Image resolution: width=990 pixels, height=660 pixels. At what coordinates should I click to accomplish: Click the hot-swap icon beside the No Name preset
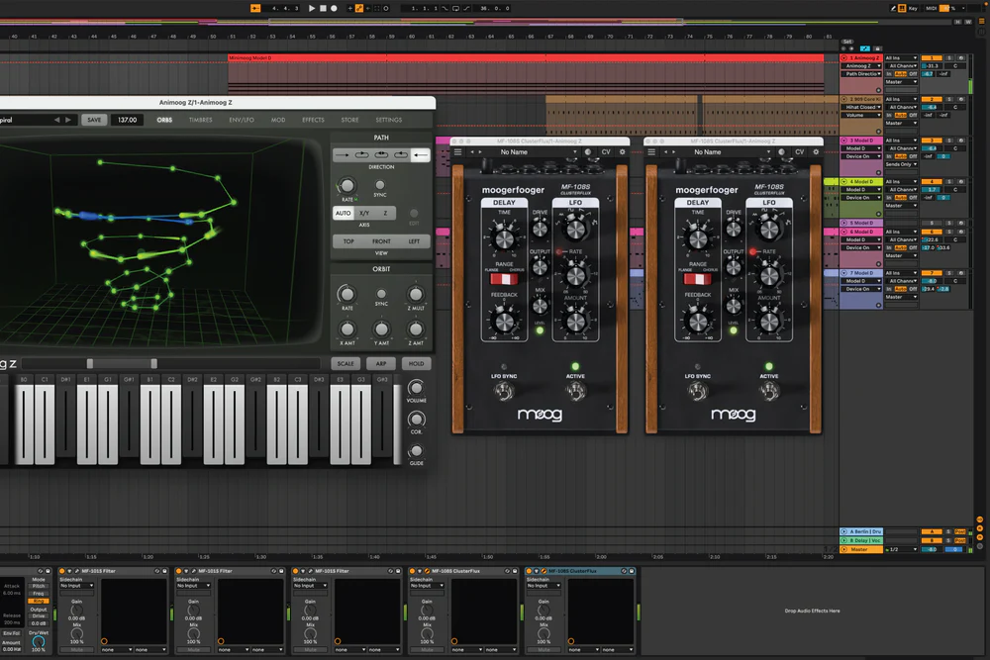tap(590, 152)
